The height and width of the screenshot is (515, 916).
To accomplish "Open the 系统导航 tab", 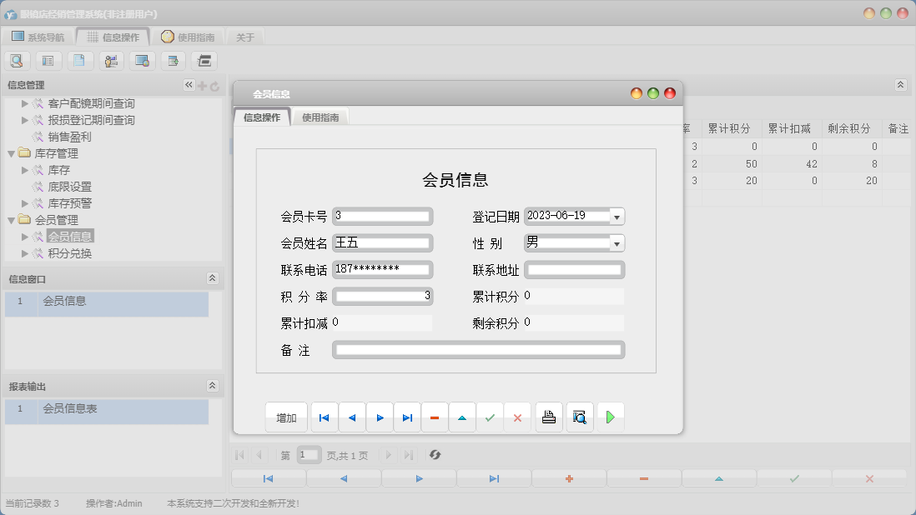I will [36, 36].
